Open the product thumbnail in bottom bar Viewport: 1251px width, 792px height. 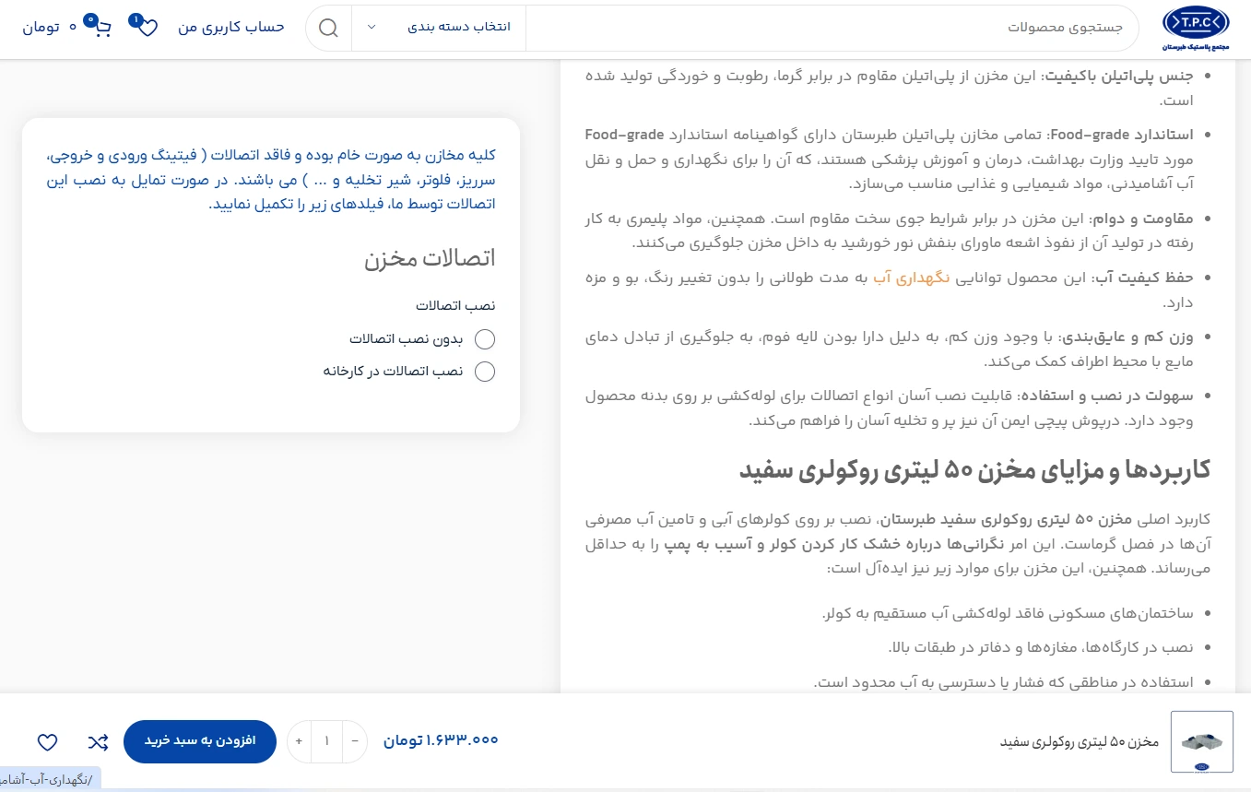tap(1201, 741)
